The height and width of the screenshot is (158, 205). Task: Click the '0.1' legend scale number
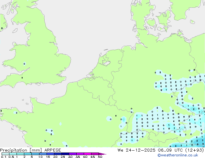coord(4,157)
